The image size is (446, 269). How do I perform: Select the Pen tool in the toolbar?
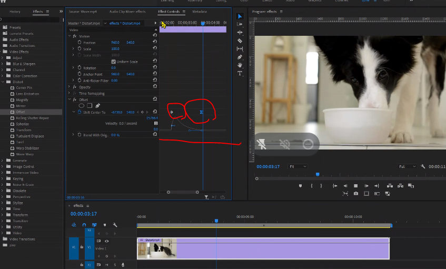pyautogui.click(x=240, y=57)
